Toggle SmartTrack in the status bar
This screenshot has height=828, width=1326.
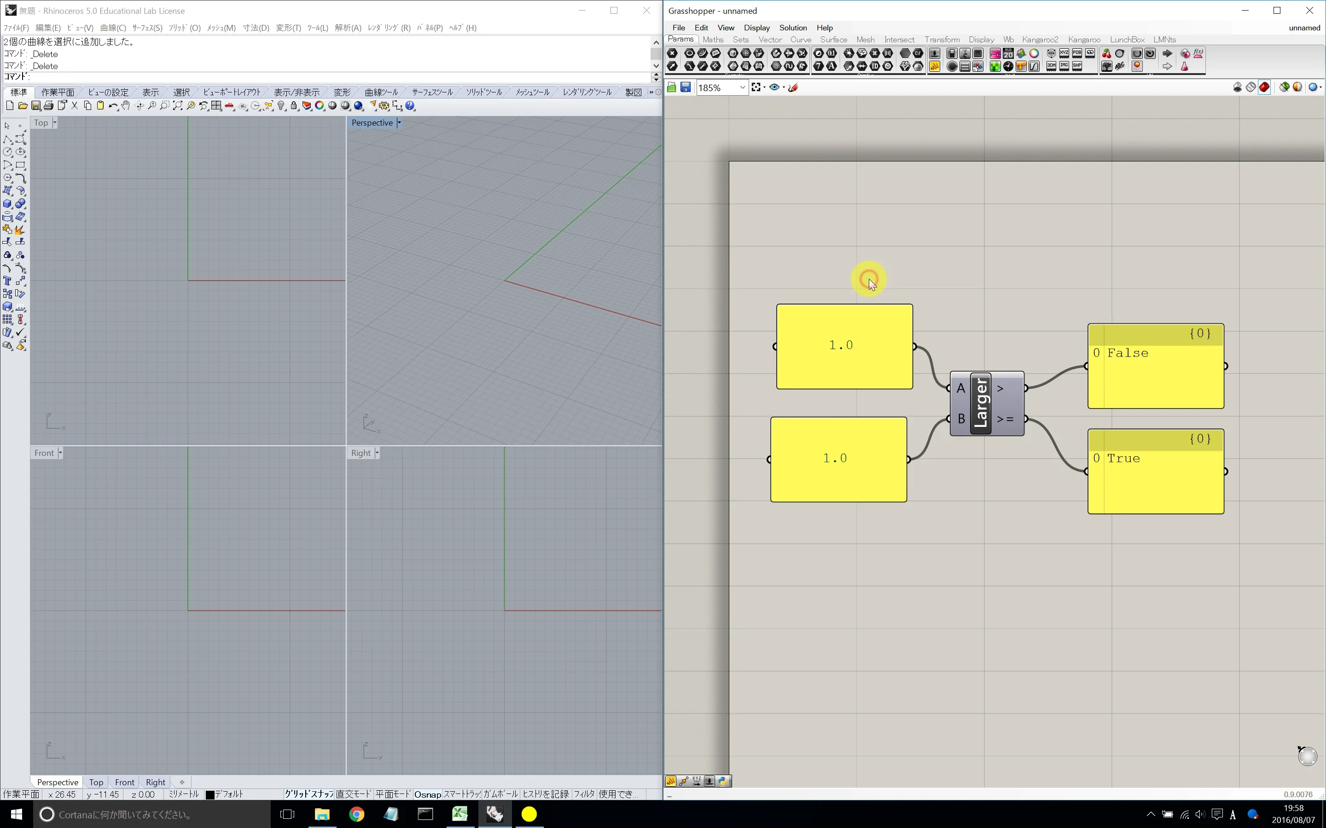[462, 794]
